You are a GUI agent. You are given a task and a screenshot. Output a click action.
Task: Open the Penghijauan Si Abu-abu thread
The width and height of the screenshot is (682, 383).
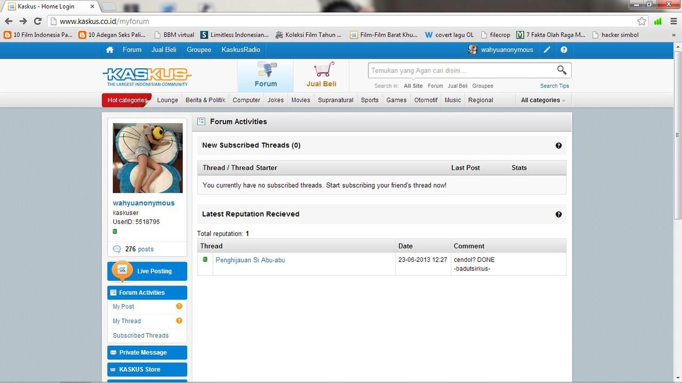(250, 260)
